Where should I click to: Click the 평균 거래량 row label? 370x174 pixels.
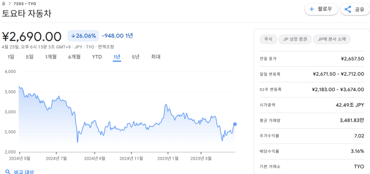point(270,120)
